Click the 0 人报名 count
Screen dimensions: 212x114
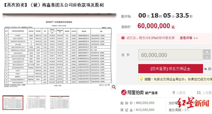tap(179, 93)
